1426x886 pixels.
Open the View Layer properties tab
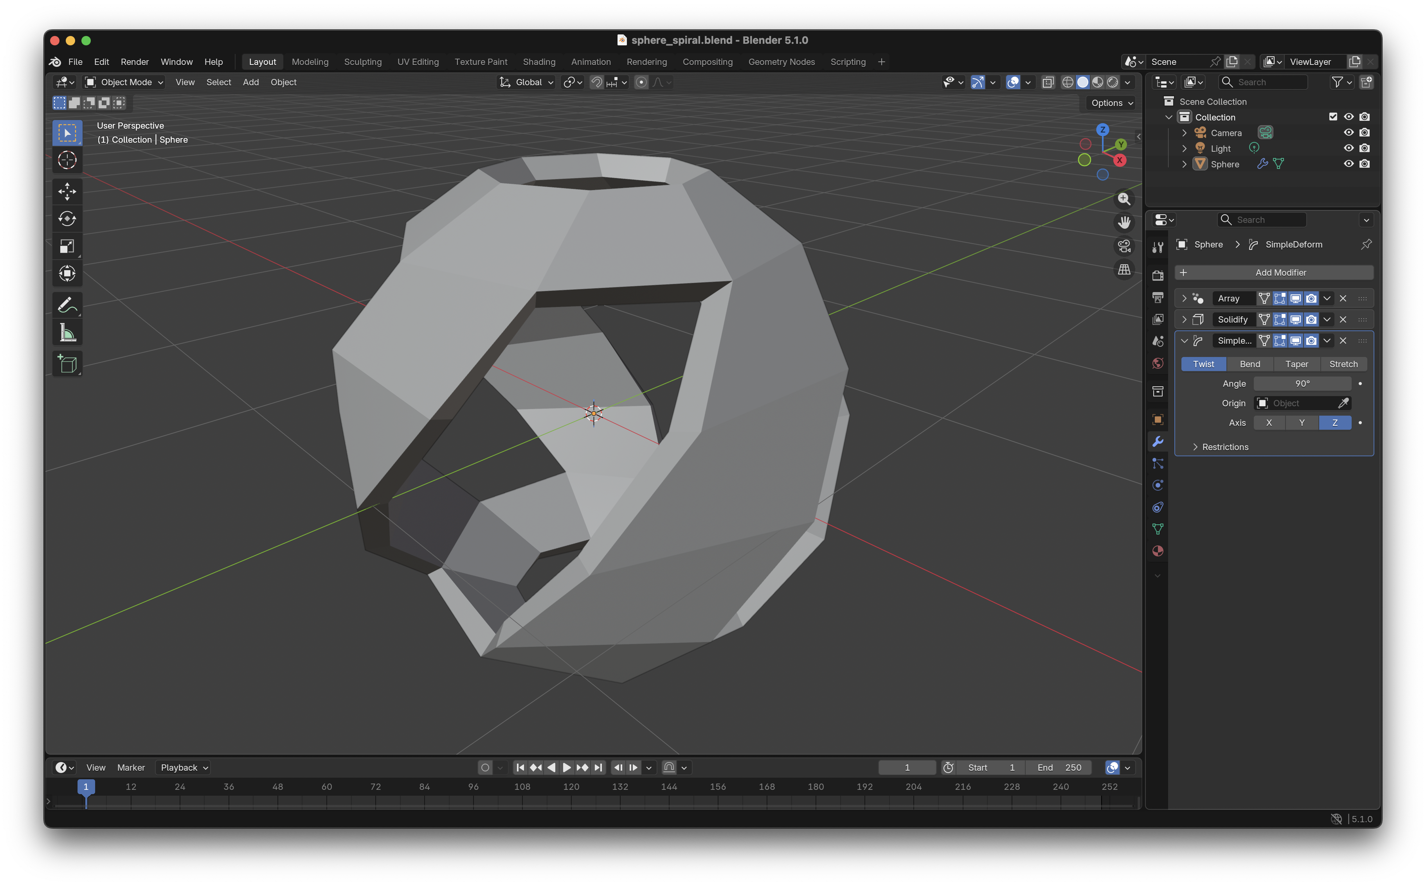1158,319
